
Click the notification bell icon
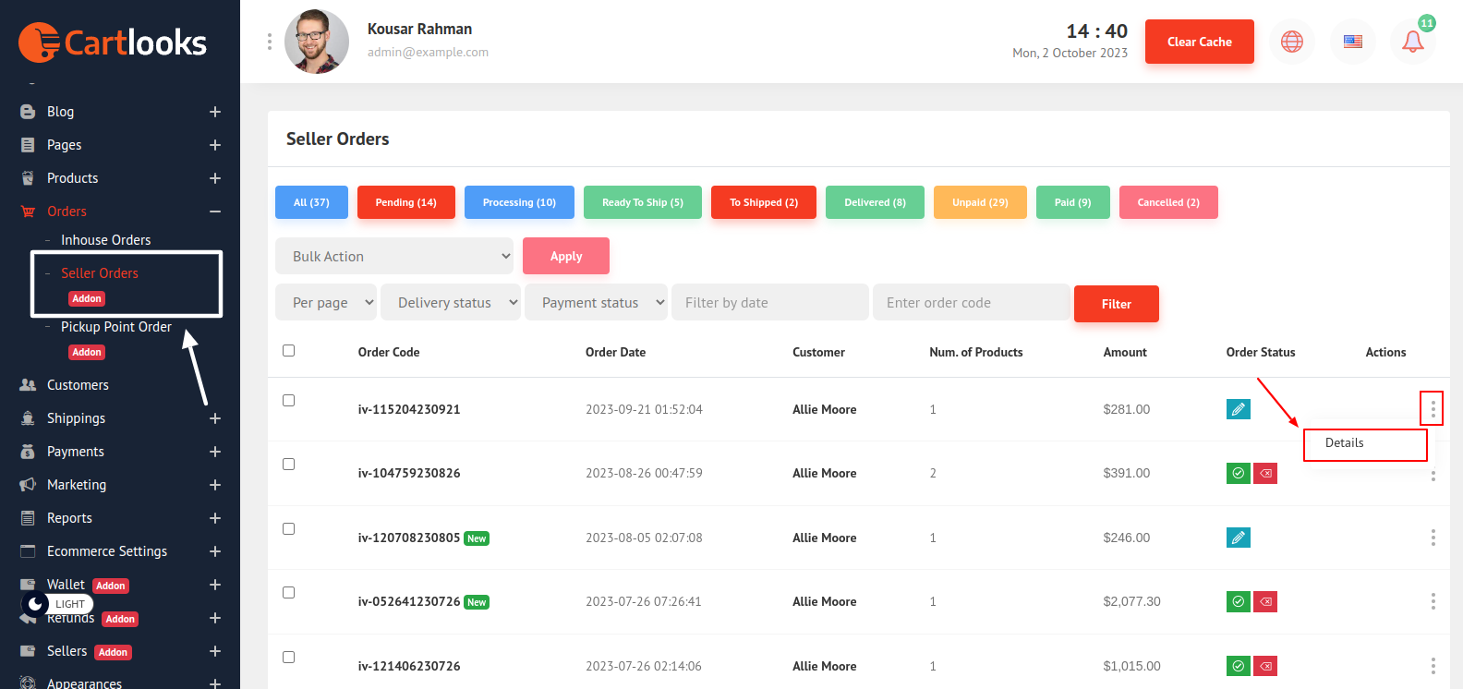tap(1412, 42)
